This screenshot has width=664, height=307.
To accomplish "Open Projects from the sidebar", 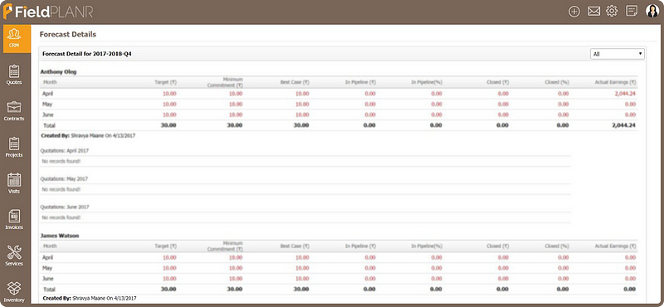I will (x=14, y=147).
